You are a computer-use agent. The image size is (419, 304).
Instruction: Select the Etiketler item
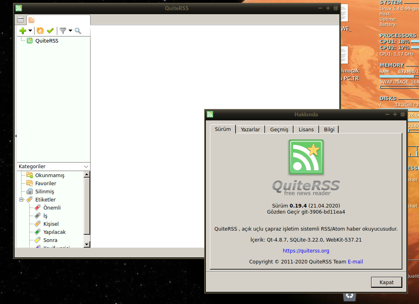coord(45,199)
